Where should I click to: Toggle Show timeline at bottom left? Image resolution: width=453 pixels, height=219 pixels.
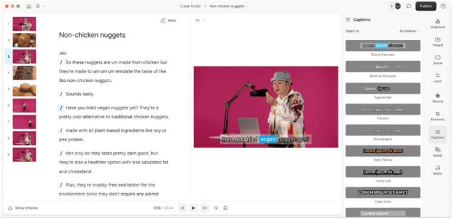click(23, 208)
